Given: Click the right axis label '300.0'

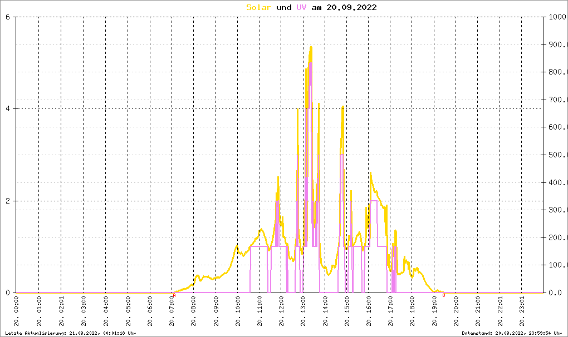Looking at the screenshot, I should point(557,210).
